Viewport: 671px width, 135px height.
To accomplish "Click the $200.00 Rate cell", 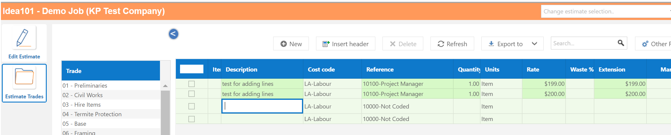I will tap(544, 94).
